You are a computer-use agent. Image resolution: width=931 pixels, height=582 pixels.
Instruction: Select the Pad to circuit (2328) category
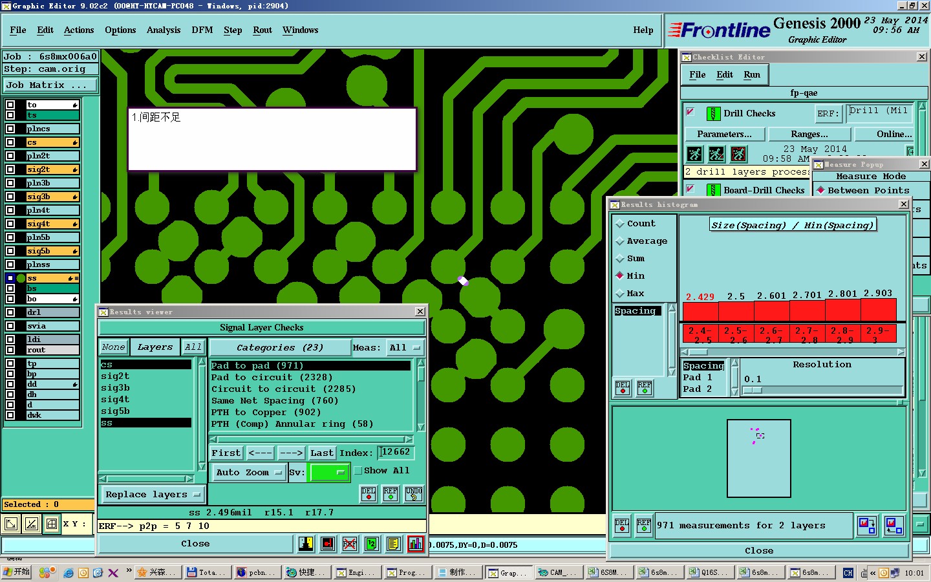[272, 378]
